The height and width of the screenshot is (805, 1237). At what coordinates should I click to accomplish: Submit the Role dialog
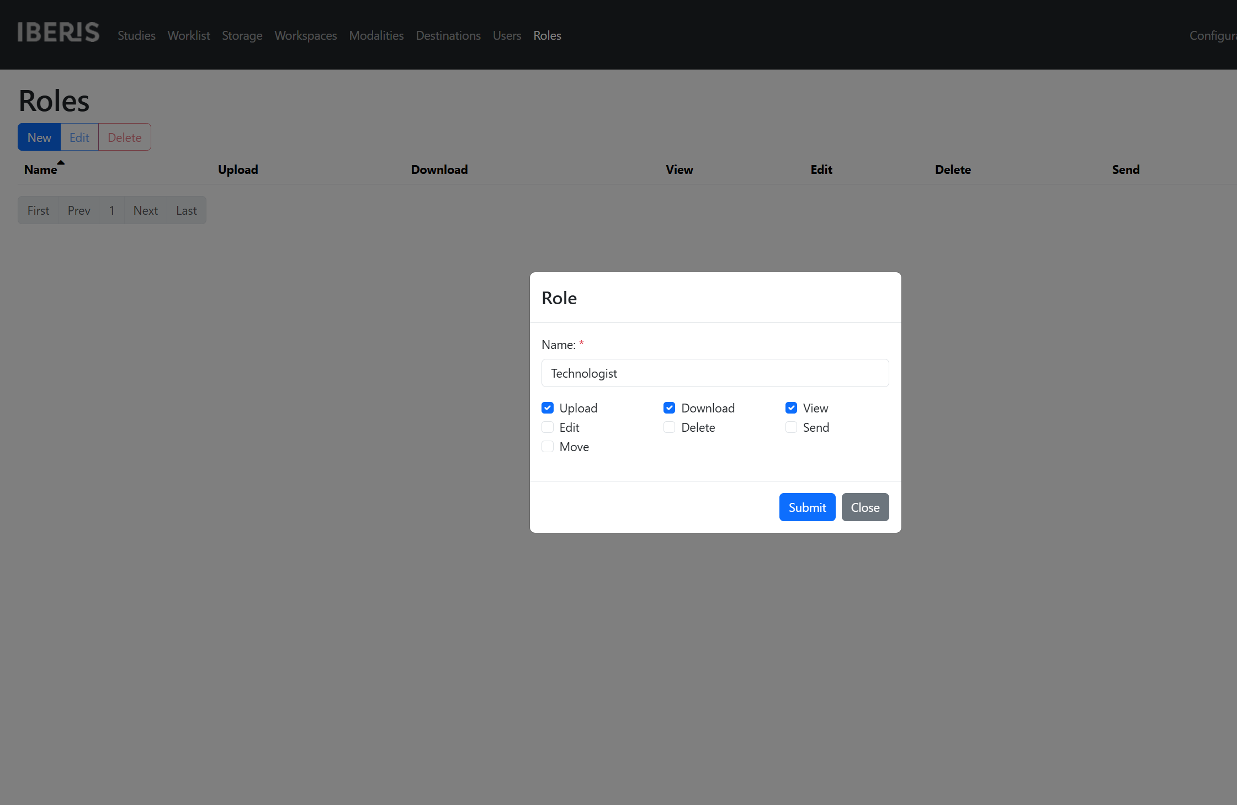(807, 507)
